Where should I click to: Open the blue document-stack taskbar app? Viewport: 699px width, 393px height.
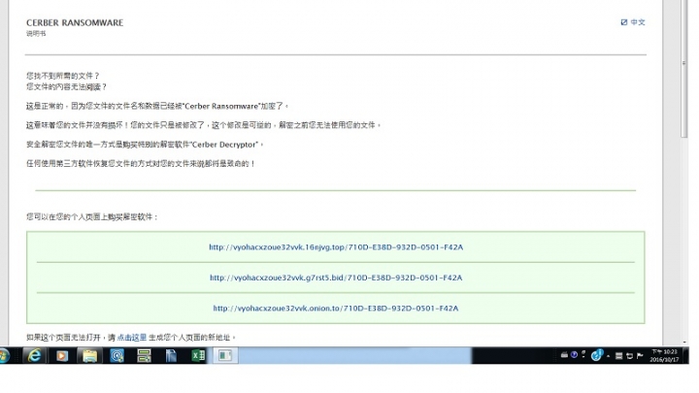(x=171, y=355)
